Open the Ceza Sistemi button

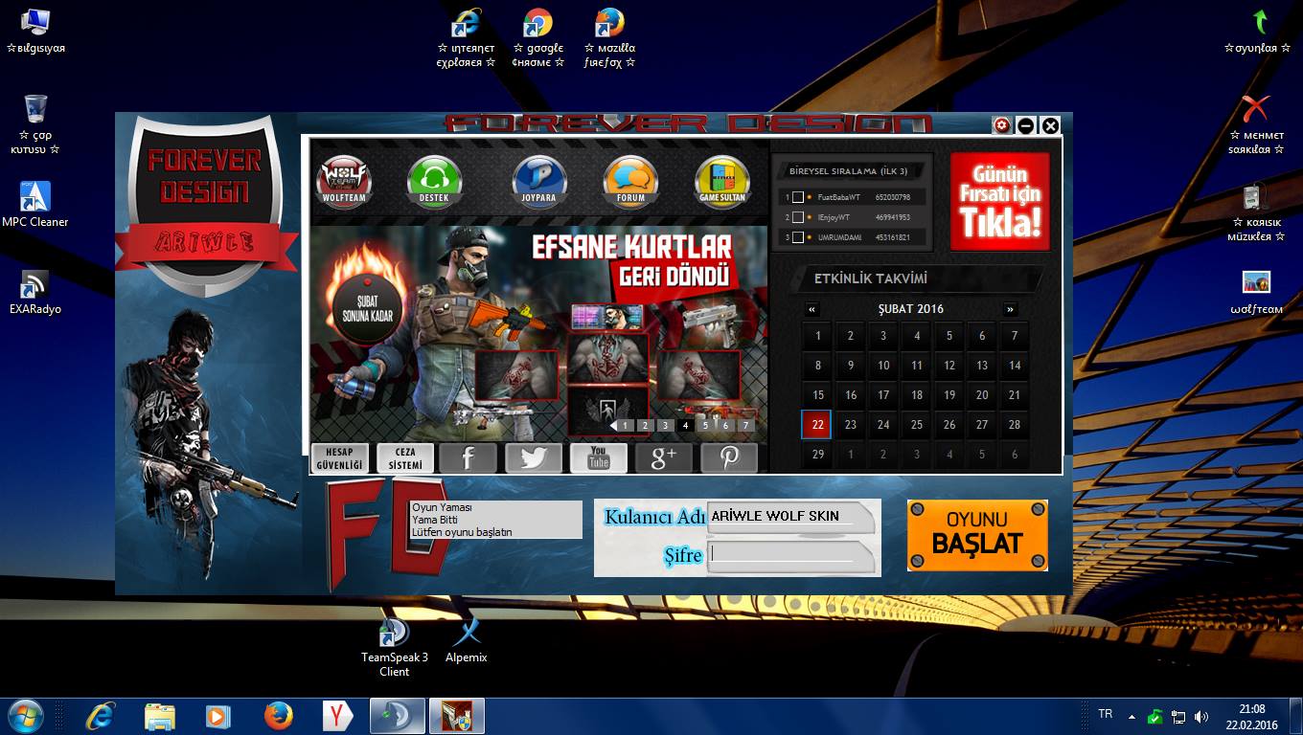click(x=405, y=457)
